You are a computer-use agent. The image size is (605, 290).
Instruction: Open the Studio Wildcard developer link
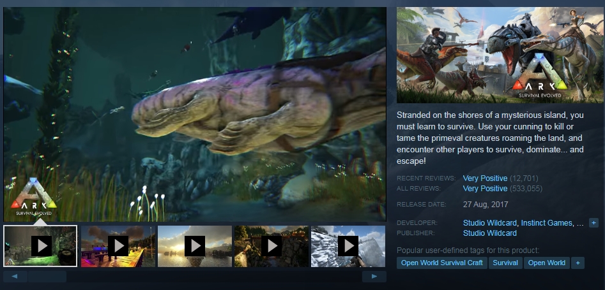(x=489, y=223)
